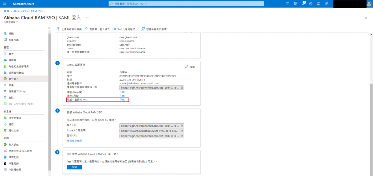
Task: Download the Certificate (Base64)
Action: click(122, 92)
